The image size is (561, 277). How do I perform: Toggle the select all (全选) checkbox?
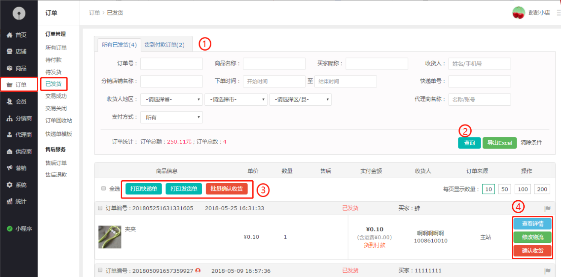click(x=103, y=188)
